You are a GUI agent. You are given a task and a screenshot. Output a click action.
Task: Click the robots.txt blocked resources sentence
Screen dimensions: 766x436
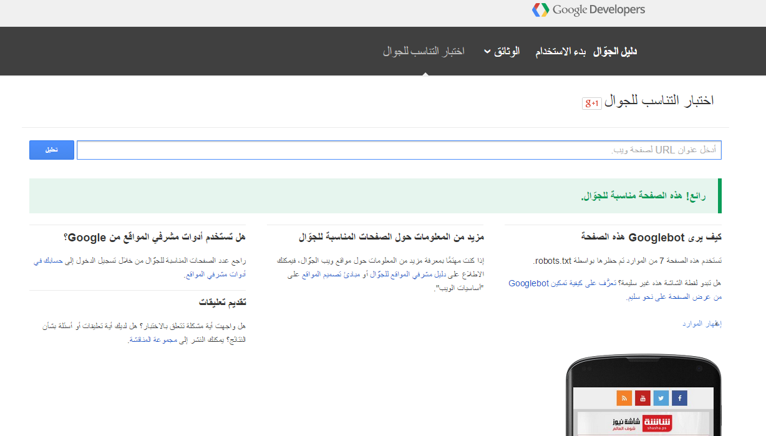tap(628, 260)
